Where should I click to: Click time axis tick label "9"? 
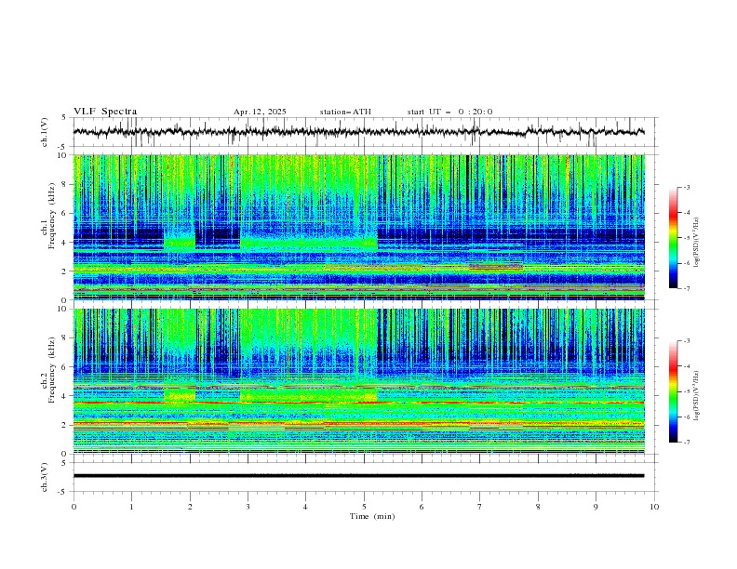(596, 507)
